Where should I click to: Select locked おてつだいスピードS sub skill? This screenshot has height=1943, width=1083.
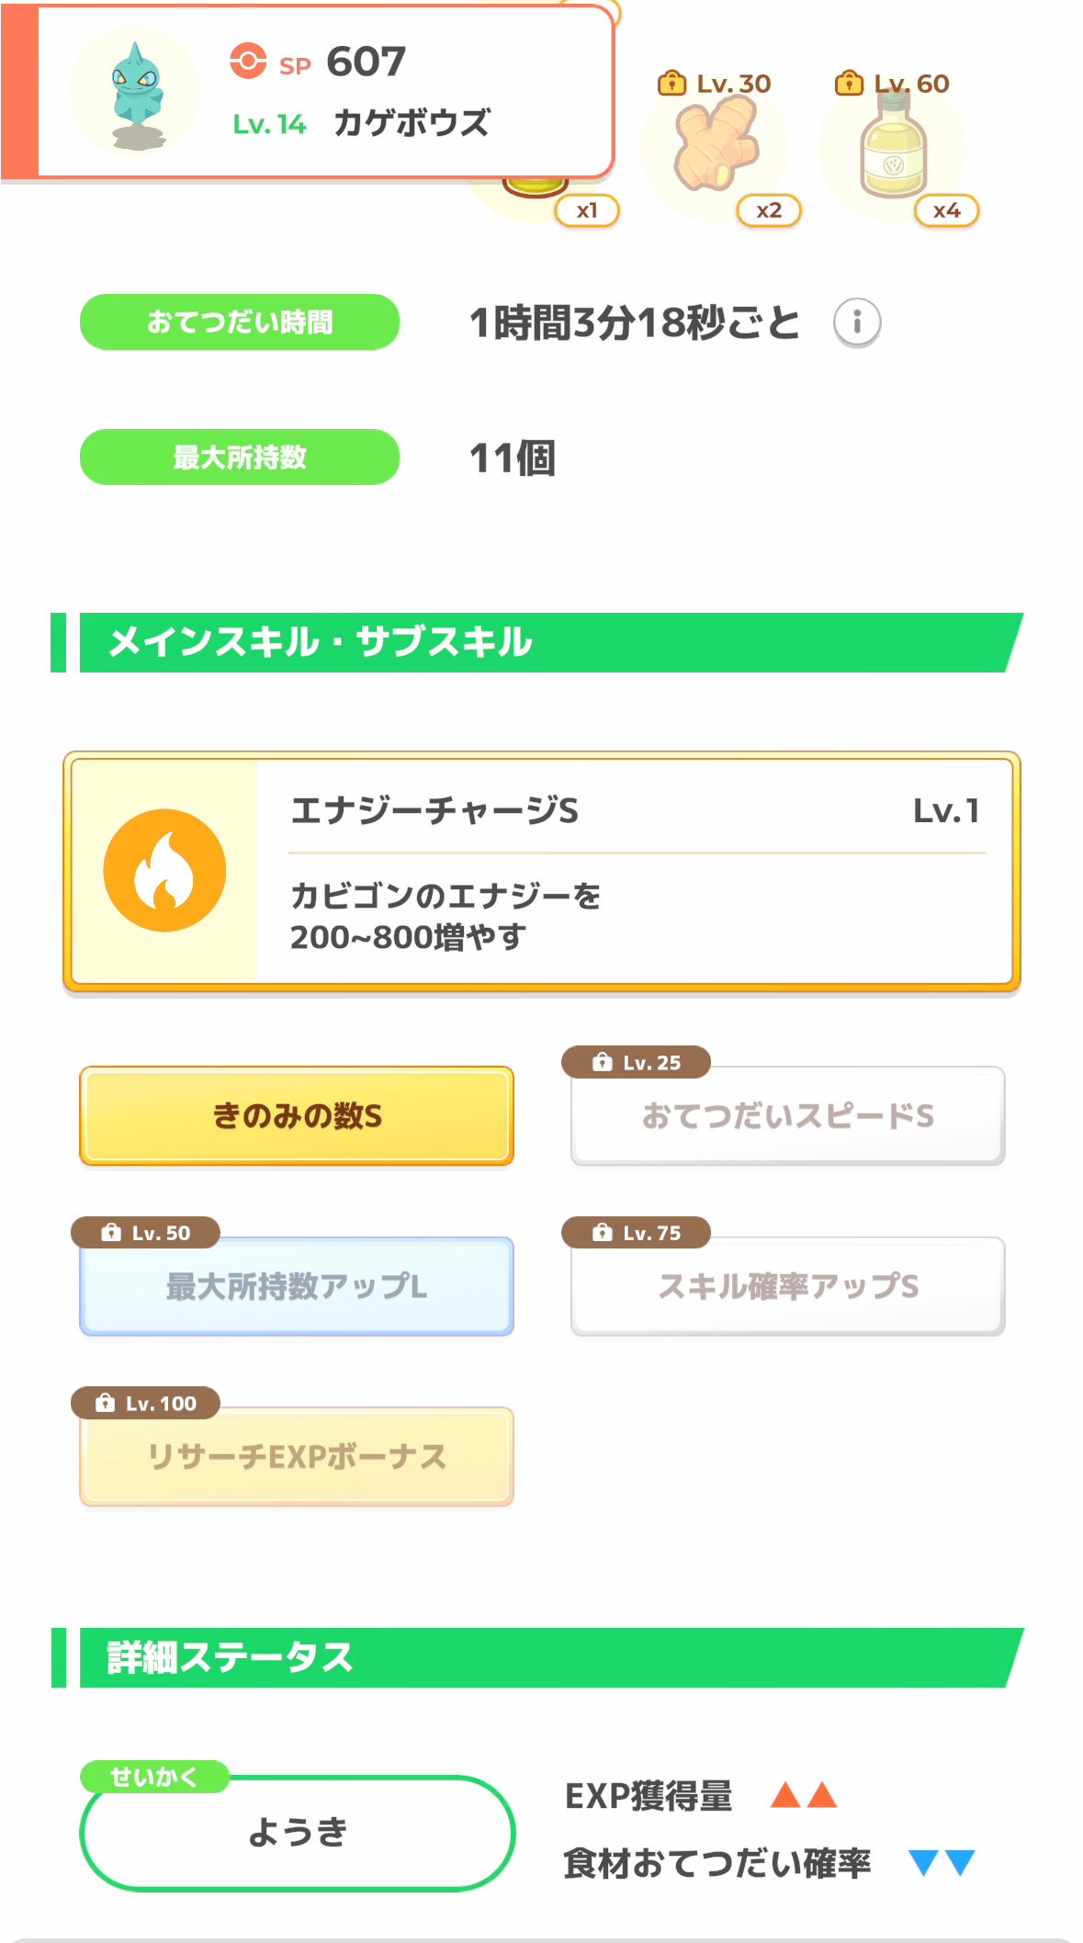787,1115
